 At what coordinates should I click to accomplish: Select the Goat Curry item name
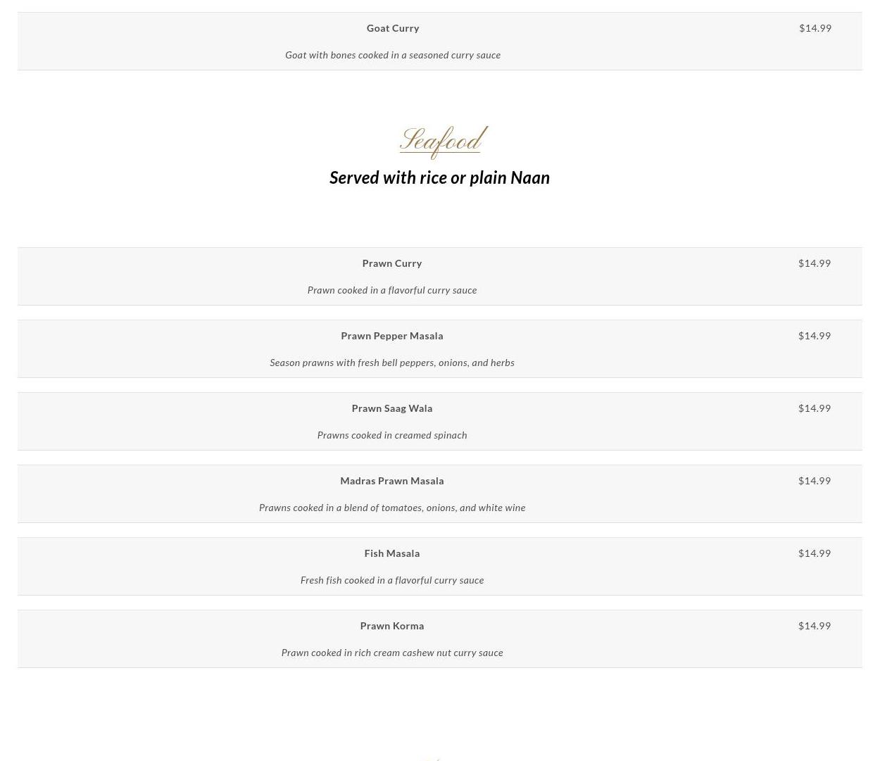[x=393, y=28]
